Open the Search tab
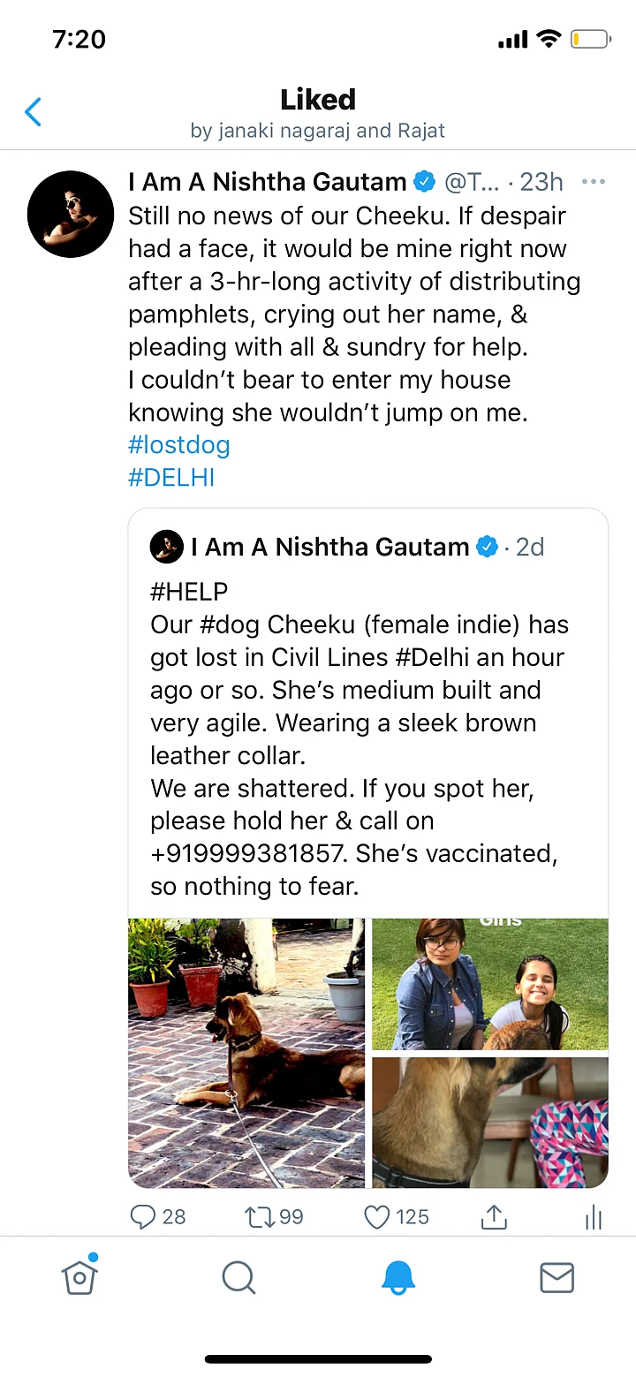Image resolution: width=636 pixels, height=1377 pixels. pyautogui.click(x=238, y=1277)
